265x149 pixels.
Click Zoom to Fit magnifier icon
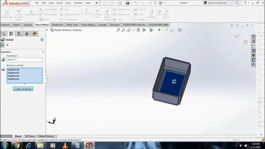tap(118, 30)
